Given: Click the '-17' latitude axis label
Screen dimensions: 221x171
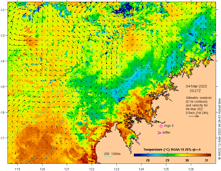Looking at the screenshot, I should [x=3, y=138].
